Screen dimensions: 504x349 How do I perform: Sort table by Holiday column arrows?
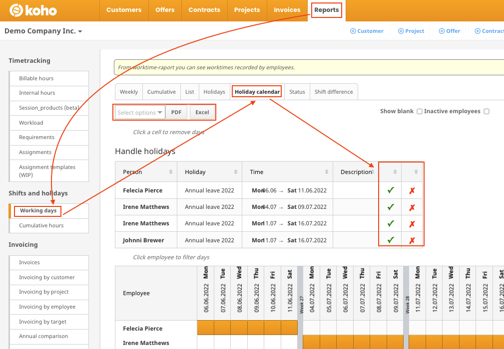click(236, 172)
